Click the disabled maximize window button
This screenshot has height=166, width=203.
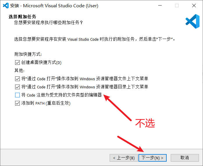177,6
